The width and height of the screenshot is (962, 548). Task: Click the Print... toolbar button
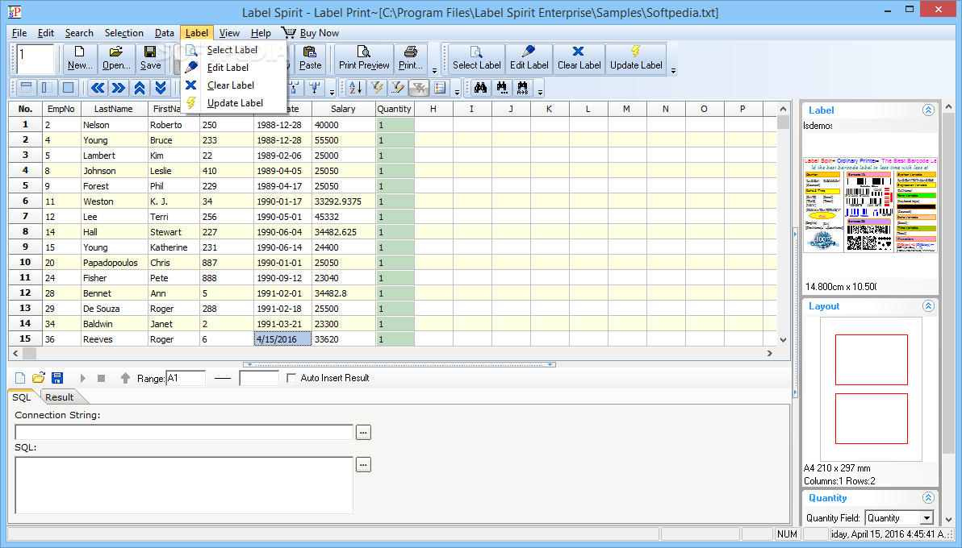point(411,58)
